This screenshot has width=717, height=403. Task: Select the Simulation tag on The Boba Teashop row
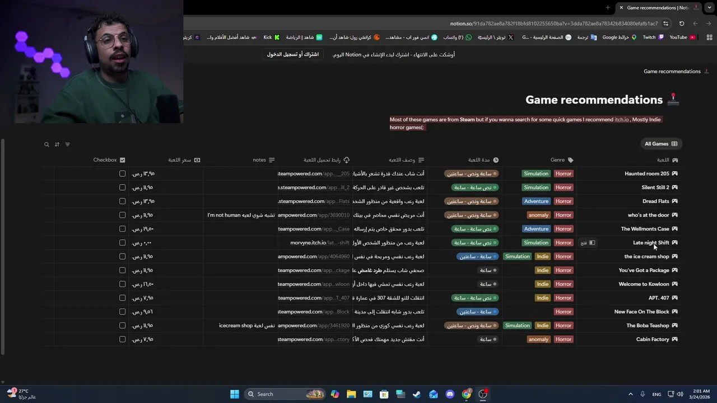[x=517, y=326]
